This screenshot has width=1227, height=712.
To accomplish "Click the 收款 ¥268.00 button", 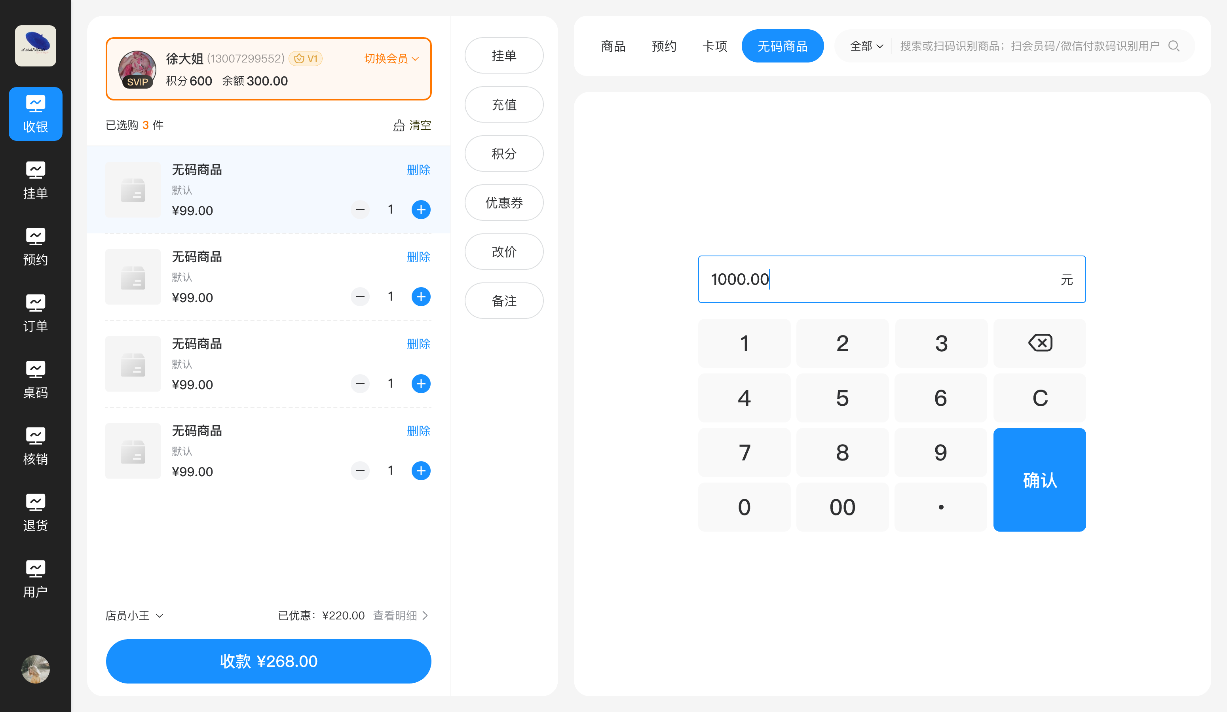I will pyautogui.click(x=268, y=661).
